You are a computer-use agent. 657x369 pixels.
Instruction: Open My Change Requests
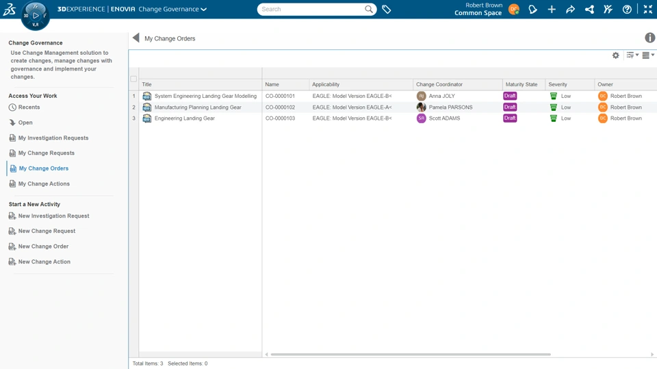[46, 153]
